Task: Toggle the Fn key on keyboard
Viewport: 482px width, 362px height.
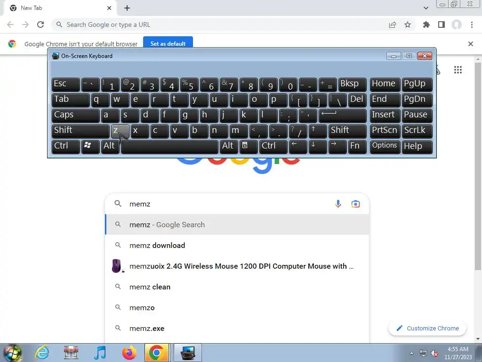Action: click(x=357, y=146)
